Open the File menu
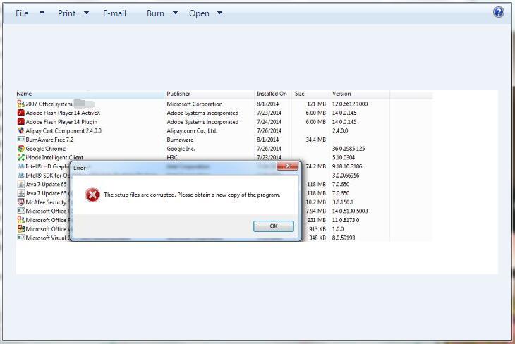This screenshot has height=344, width=515. (x=22, y=13)
